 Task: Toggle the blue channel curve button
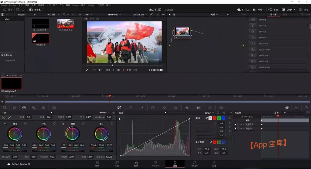pyautogui.click(x=223, y=118)
